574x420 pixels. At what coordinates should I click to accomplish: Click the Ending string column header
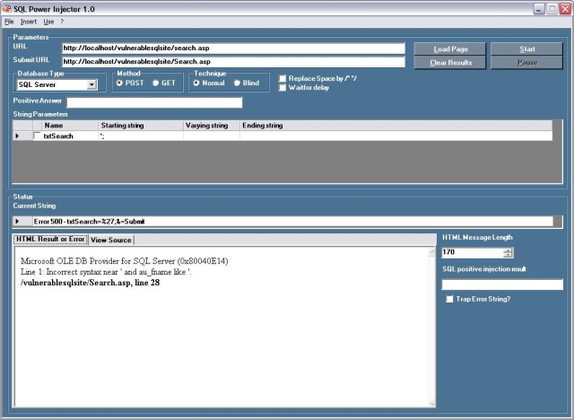pyautogui.click(x=396, y=126)
